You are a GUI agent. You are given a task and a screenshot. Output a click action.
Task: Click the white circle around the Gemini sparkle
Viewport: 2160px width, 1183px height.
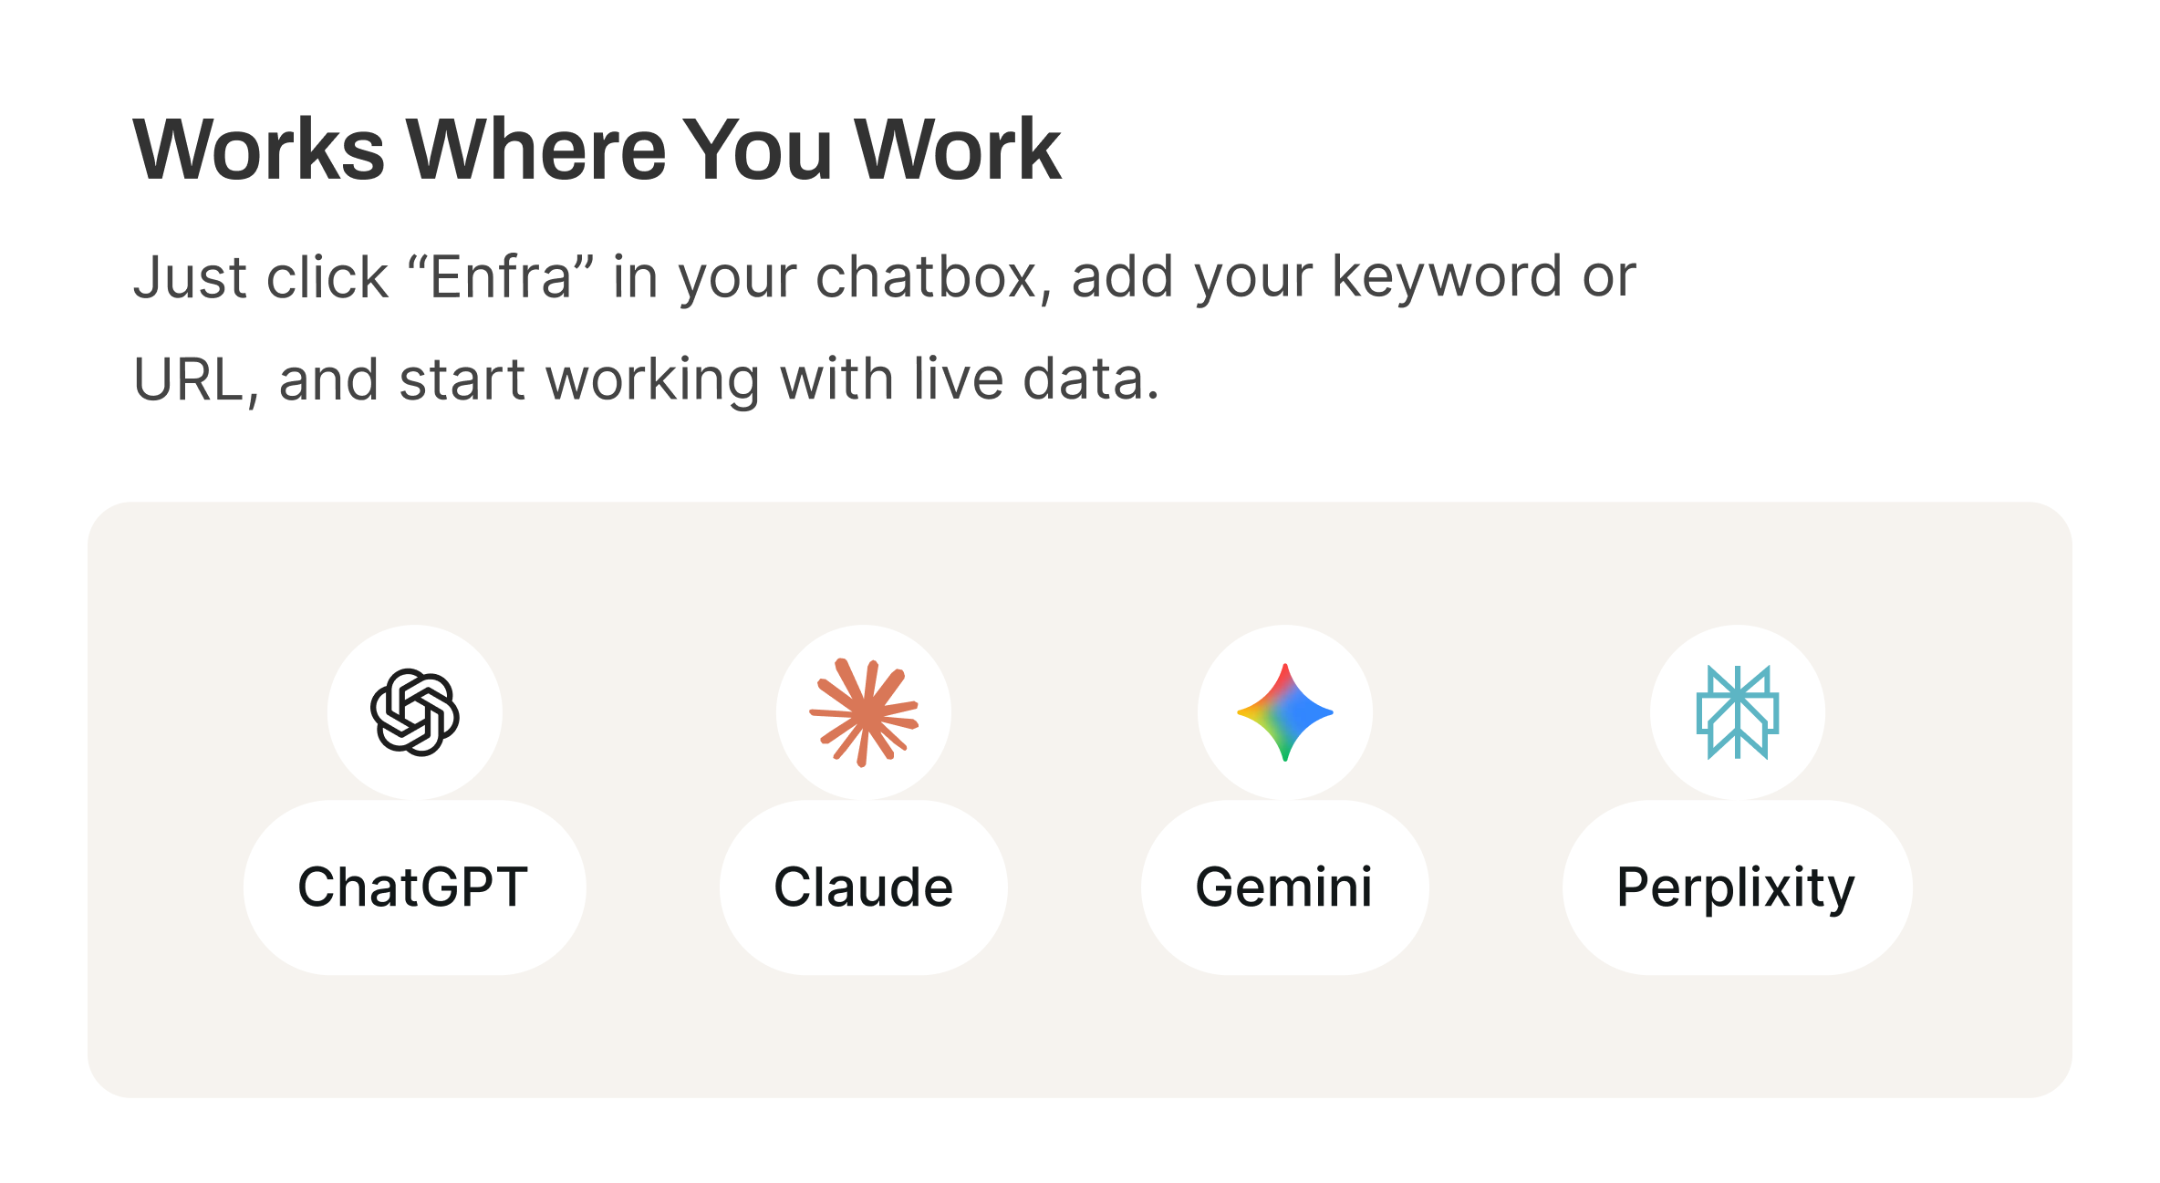(x=1285, y=712)
